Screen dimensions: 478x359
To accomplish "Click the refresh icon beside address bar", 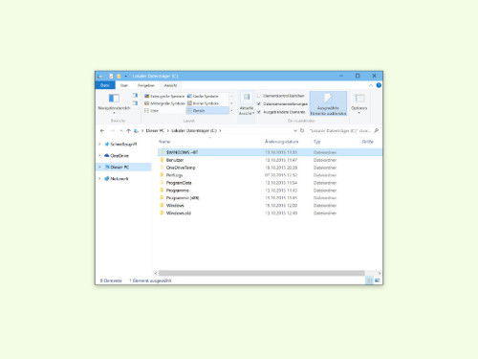I will pos(302,130).
